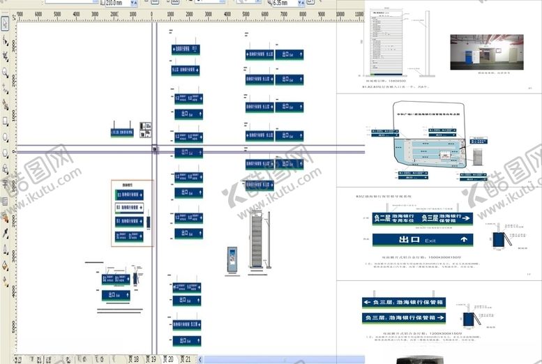Select the Pick tool in the toolbox
Screen dimensions: 542x364
click(5, 24)
